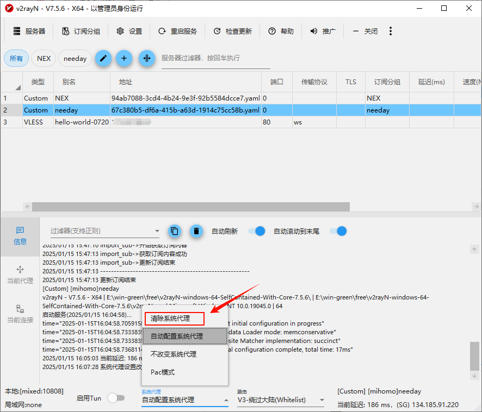The width and height of the screenshot is (482, 412).
Task: Click the server filter input field
Action: (x=215, y=58)
